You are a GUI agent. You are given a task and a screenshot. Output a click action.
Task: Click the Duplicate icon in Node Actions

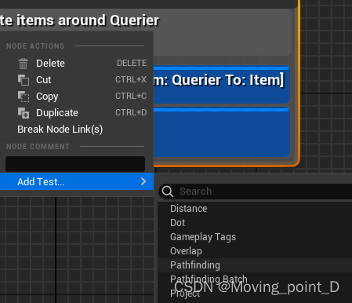click(24, 113)
